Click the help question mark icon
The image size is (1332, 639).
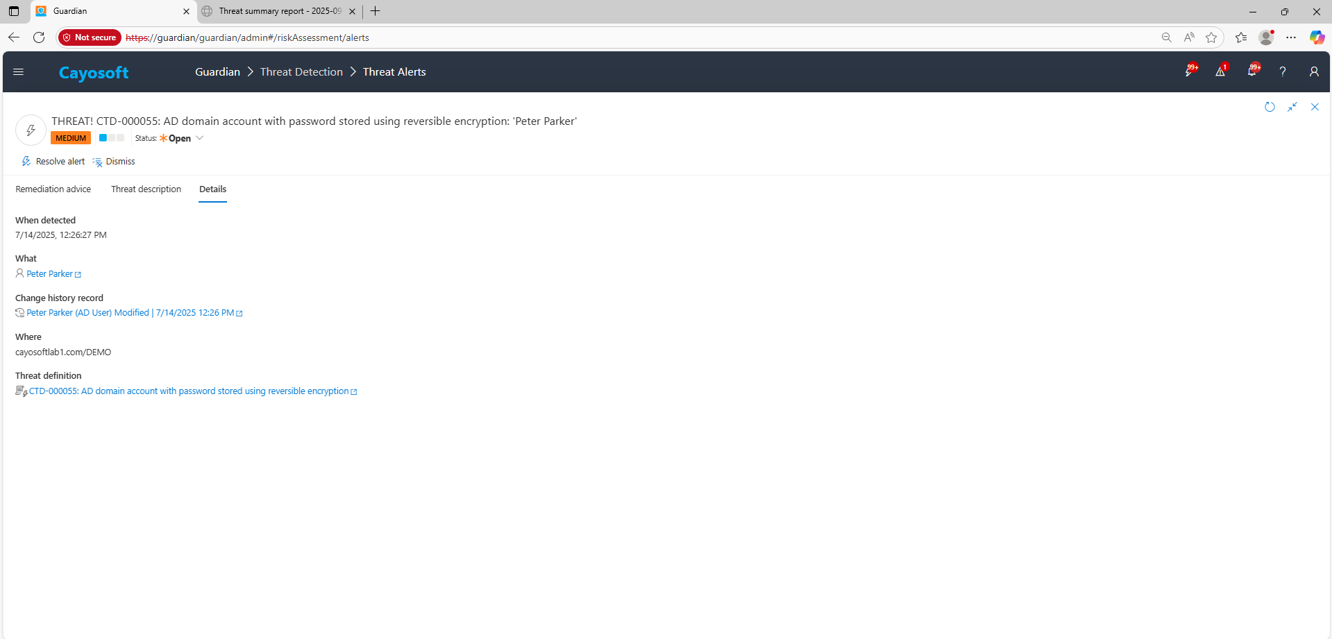1283,71
